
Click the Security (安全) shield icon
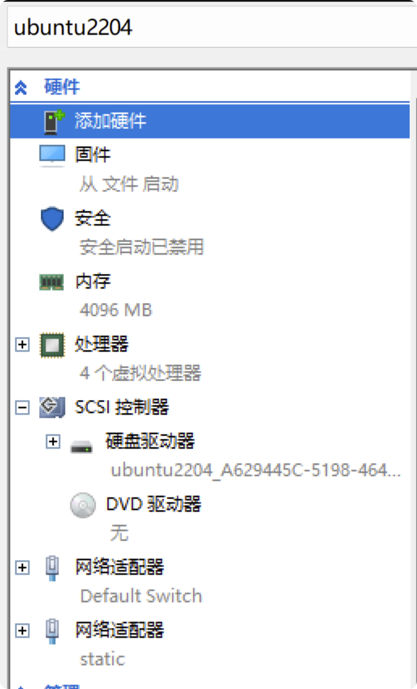(x=52, y=219)
